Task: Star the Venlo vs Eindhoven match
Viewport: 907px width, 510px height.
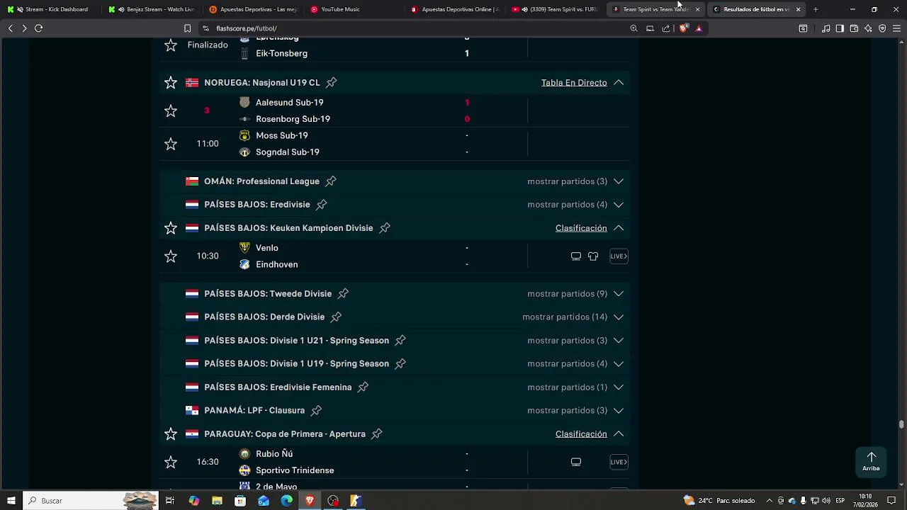Action: pos(171,256)
